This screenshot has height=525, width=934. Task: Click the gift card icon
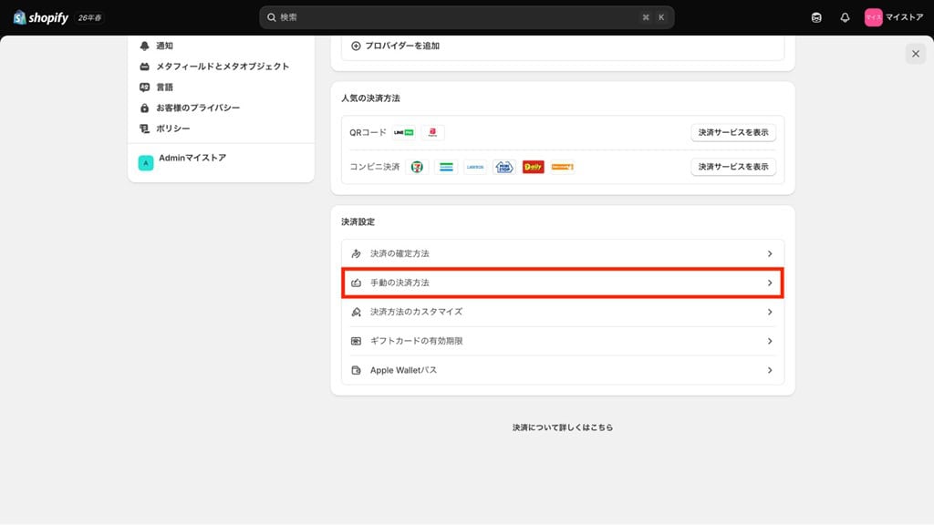tap(357, 341)
